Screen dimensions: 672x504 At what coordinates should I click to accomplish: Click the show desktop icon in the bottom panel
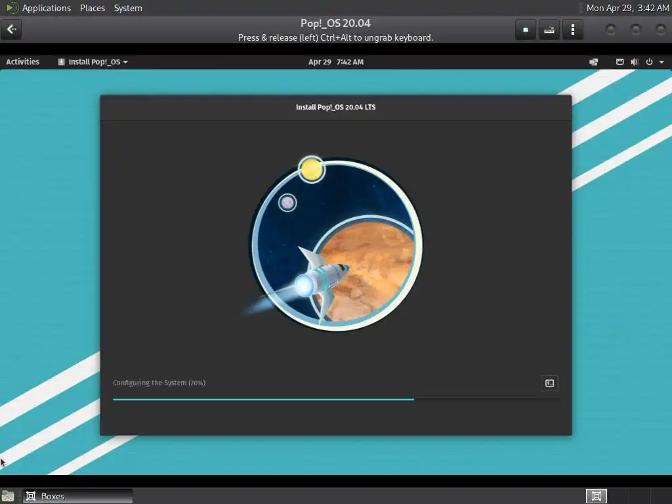8,496
